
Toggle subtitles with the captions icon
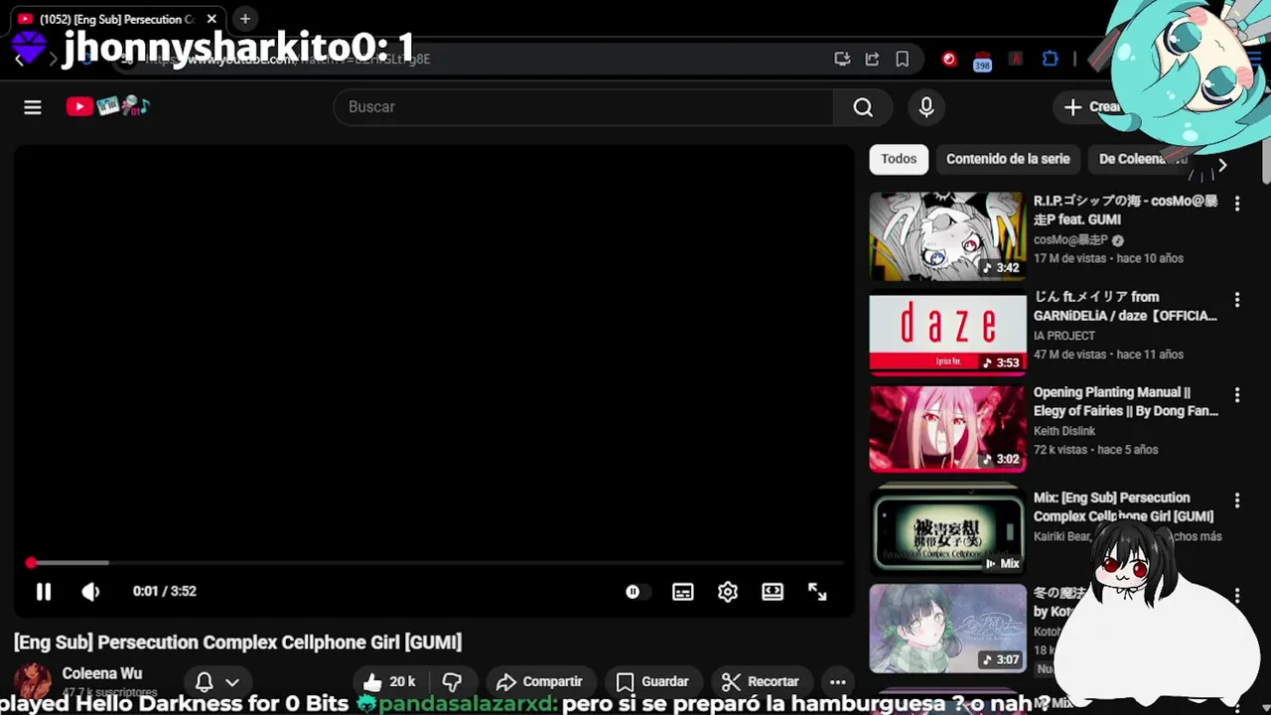(683, 592)
